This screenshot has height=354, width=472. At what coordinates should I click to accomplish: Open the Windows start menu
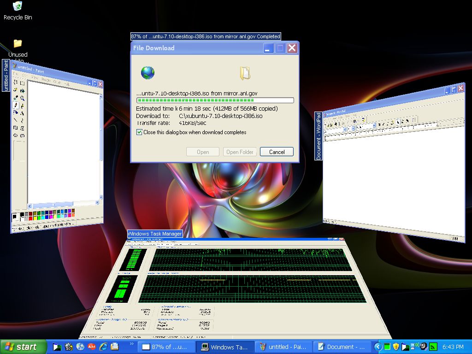pyautogui.click(x=23, y=347)
